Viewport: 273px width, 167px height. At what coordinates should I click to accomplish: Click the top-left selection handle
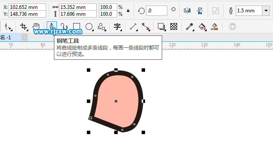pyautogui.click(x=89, y=70)
